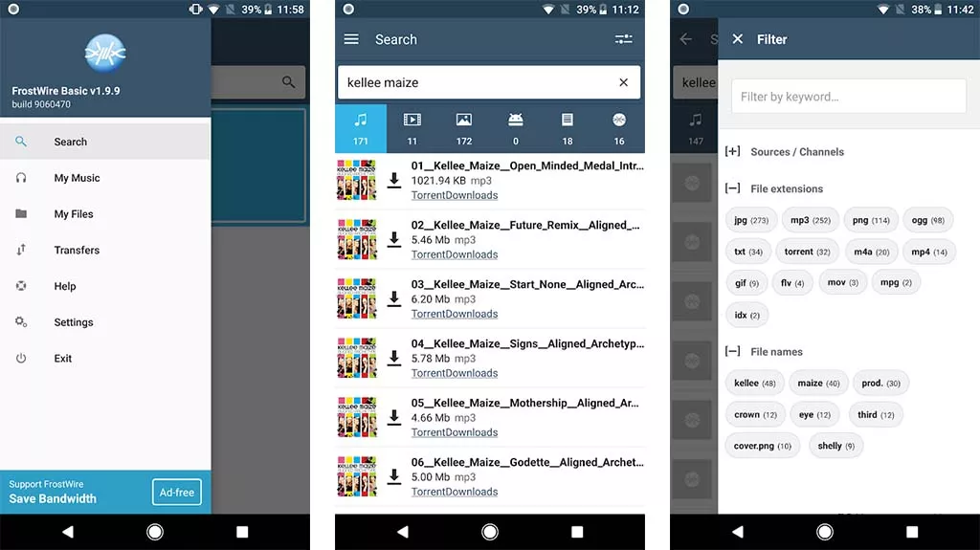Open My Files in the drawer
Screen dimensions: 980x550
click(x=105, y=214)
